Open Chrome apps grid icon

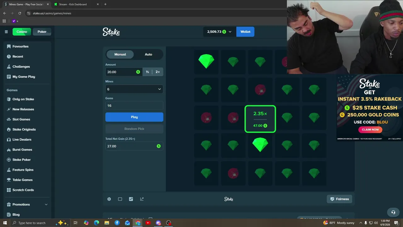4,21
